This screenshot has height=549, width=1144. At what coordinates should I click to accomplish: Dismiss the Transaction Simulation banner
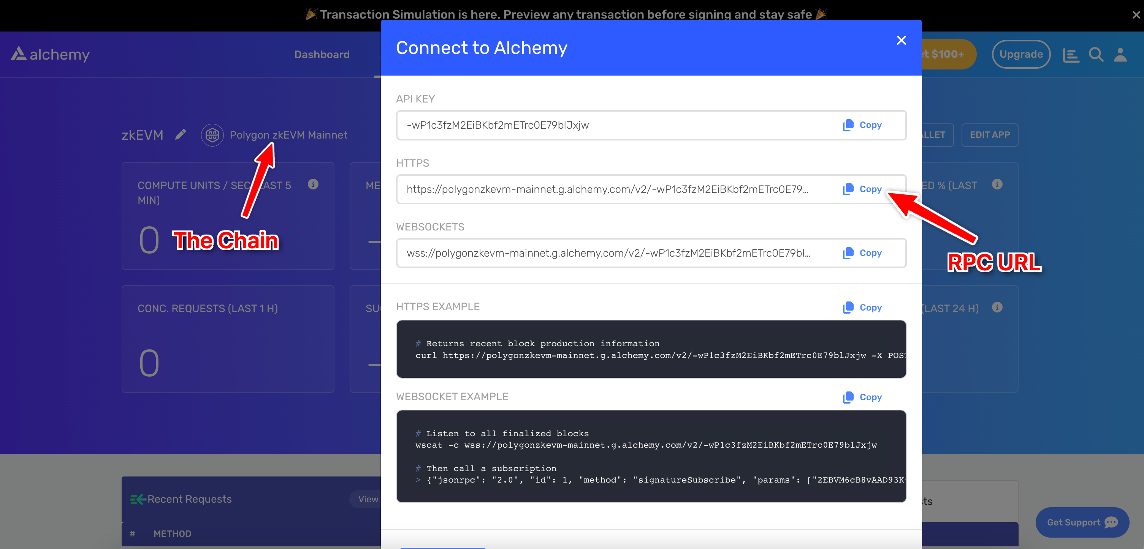1136,15
